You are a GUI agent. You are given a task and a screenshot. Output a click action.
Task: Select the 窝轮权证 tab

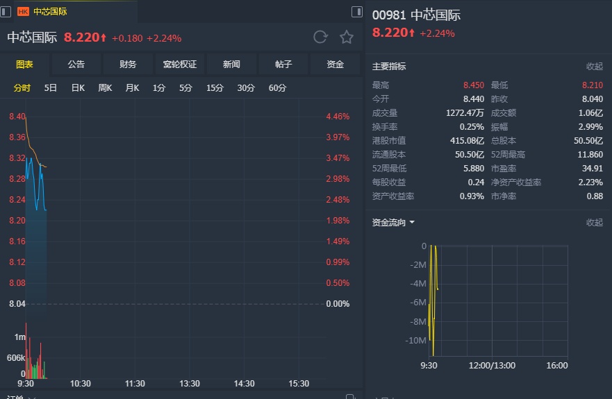coord(180,65)
